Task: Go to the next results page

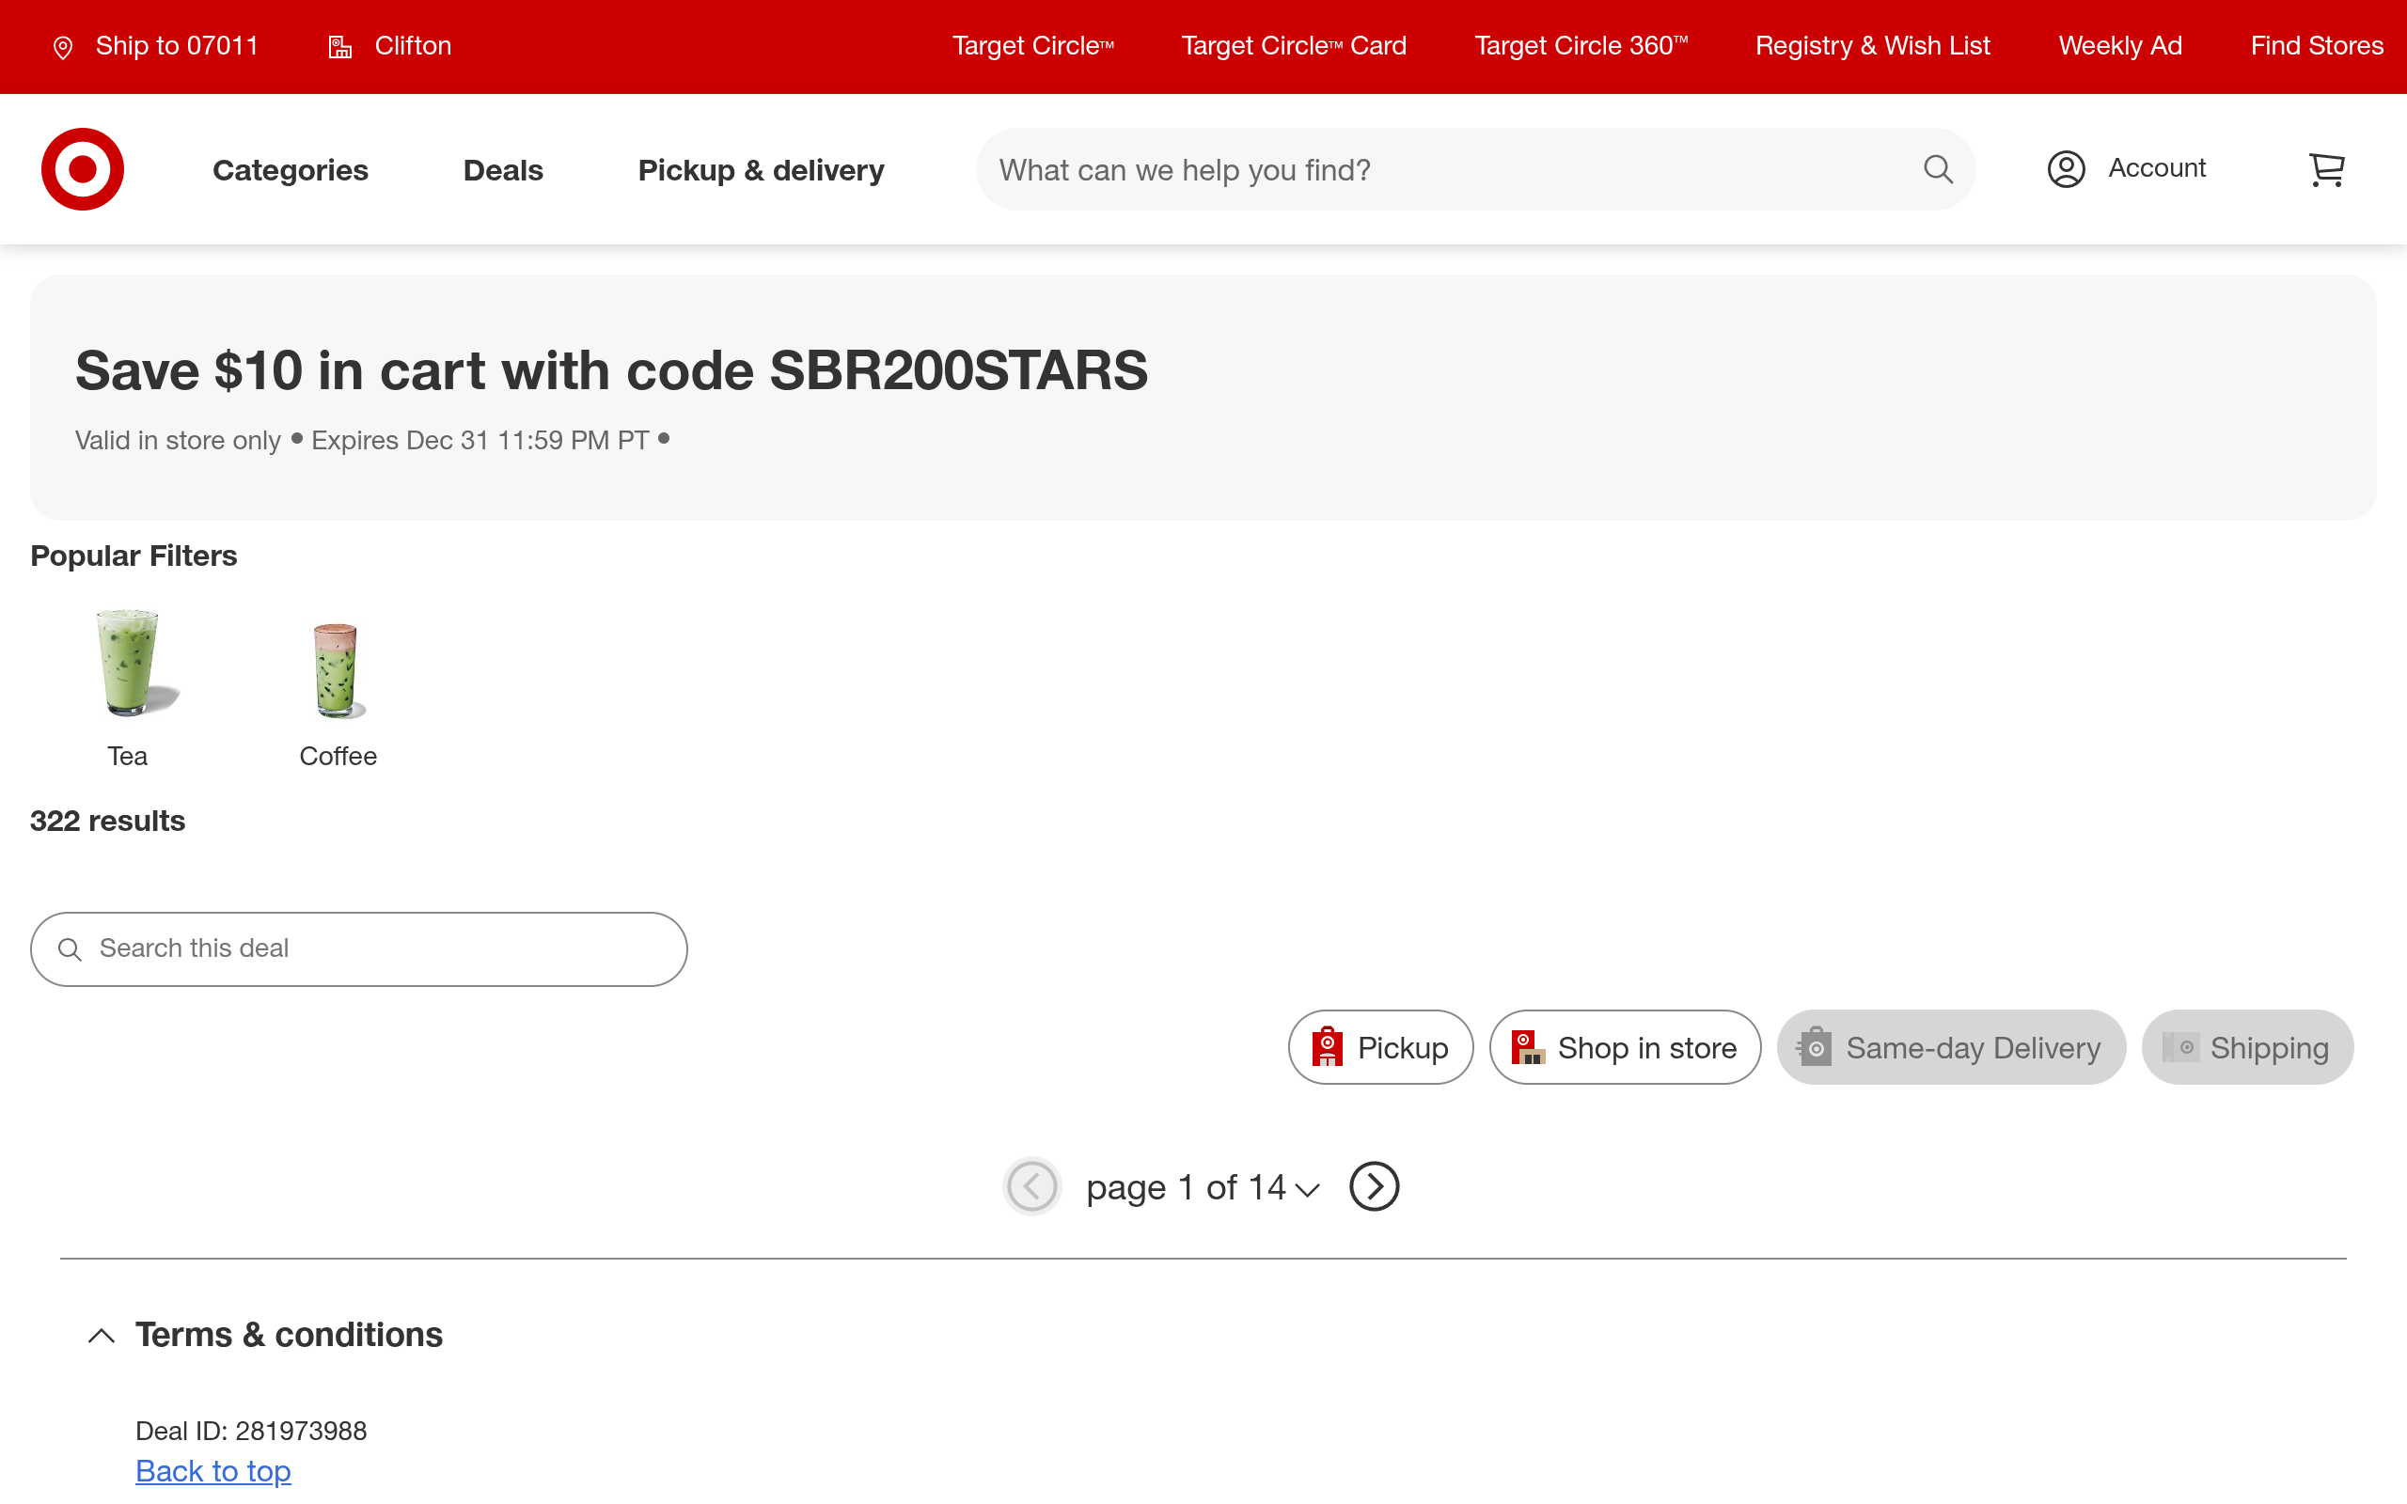Action: point(1374,1186)
